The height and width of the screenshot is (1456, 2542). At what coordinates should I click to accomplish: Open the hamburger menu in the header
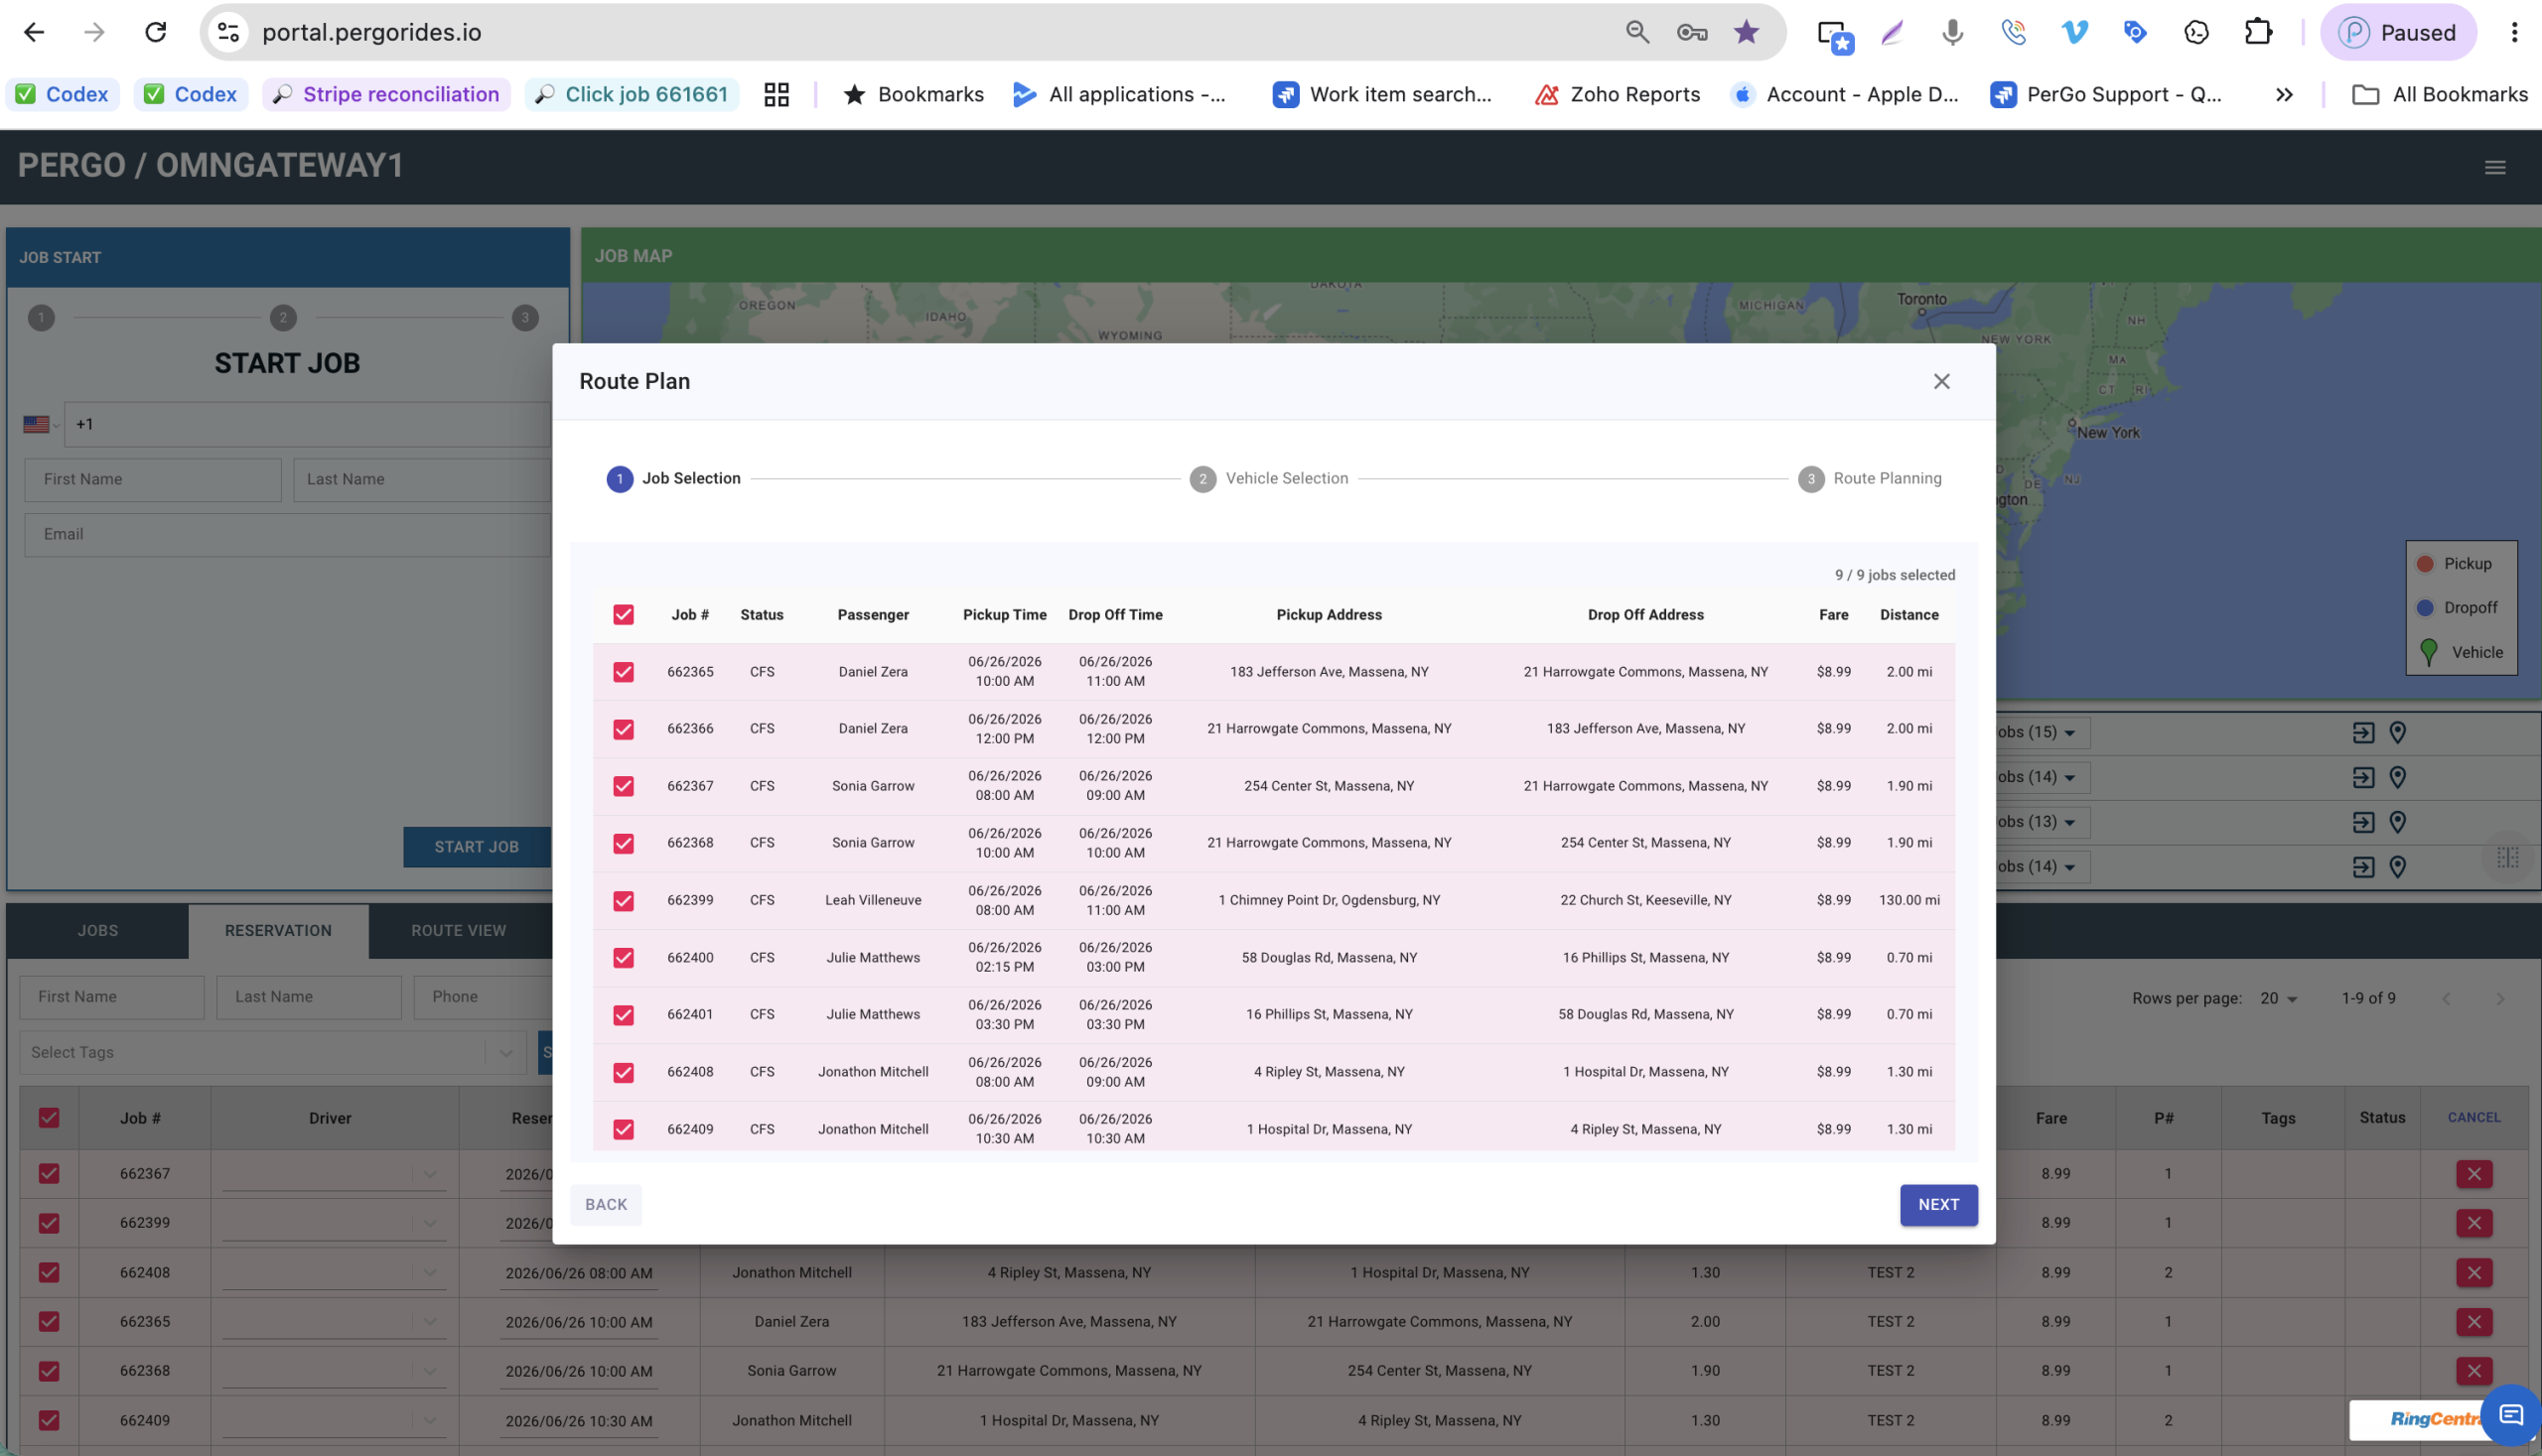(x=2495, y=167)
